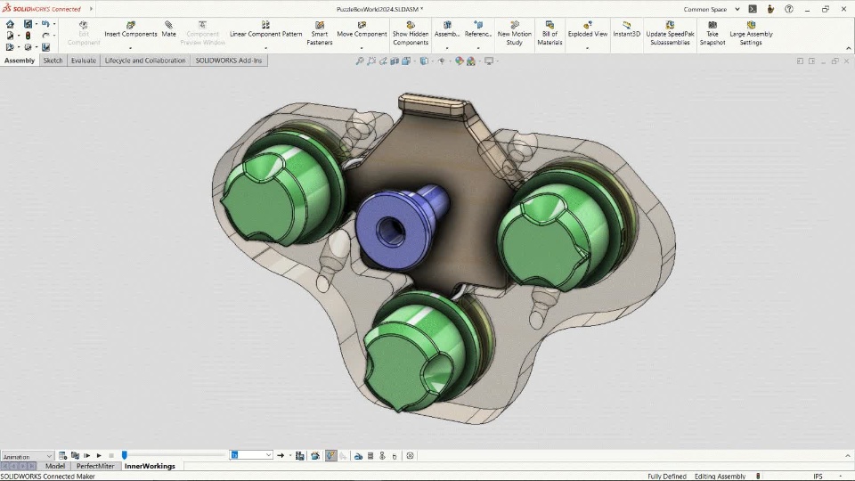Toggle the Autokey button in motion toolbar

pos(331,455)
